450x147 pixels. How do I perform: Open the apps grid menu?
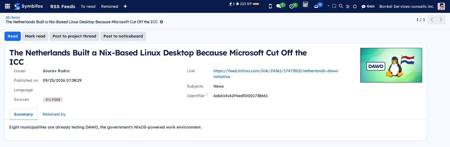tap(8, 6)
